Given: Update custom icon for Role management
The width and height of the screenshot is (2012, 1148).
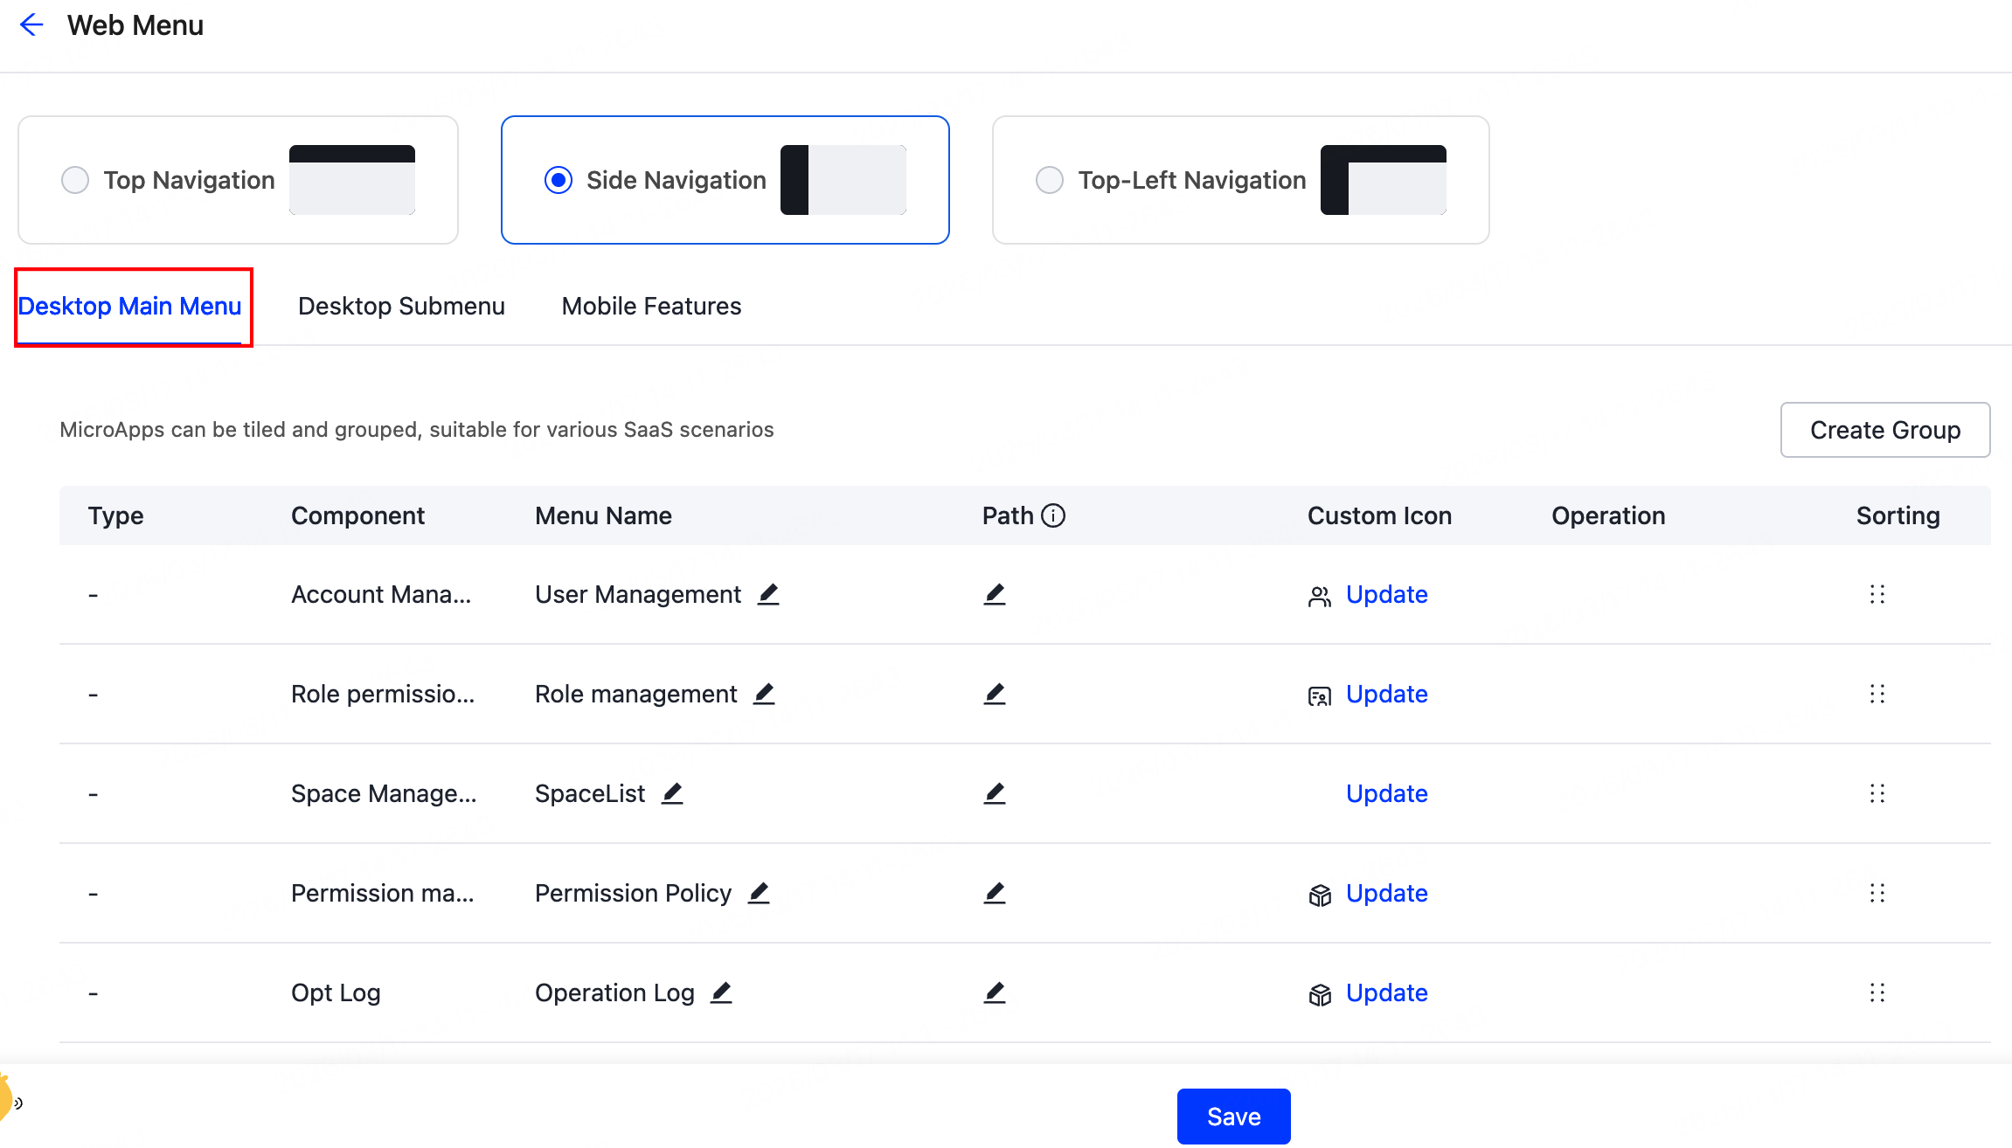Looking at the screenshot, I should 1386,695.
